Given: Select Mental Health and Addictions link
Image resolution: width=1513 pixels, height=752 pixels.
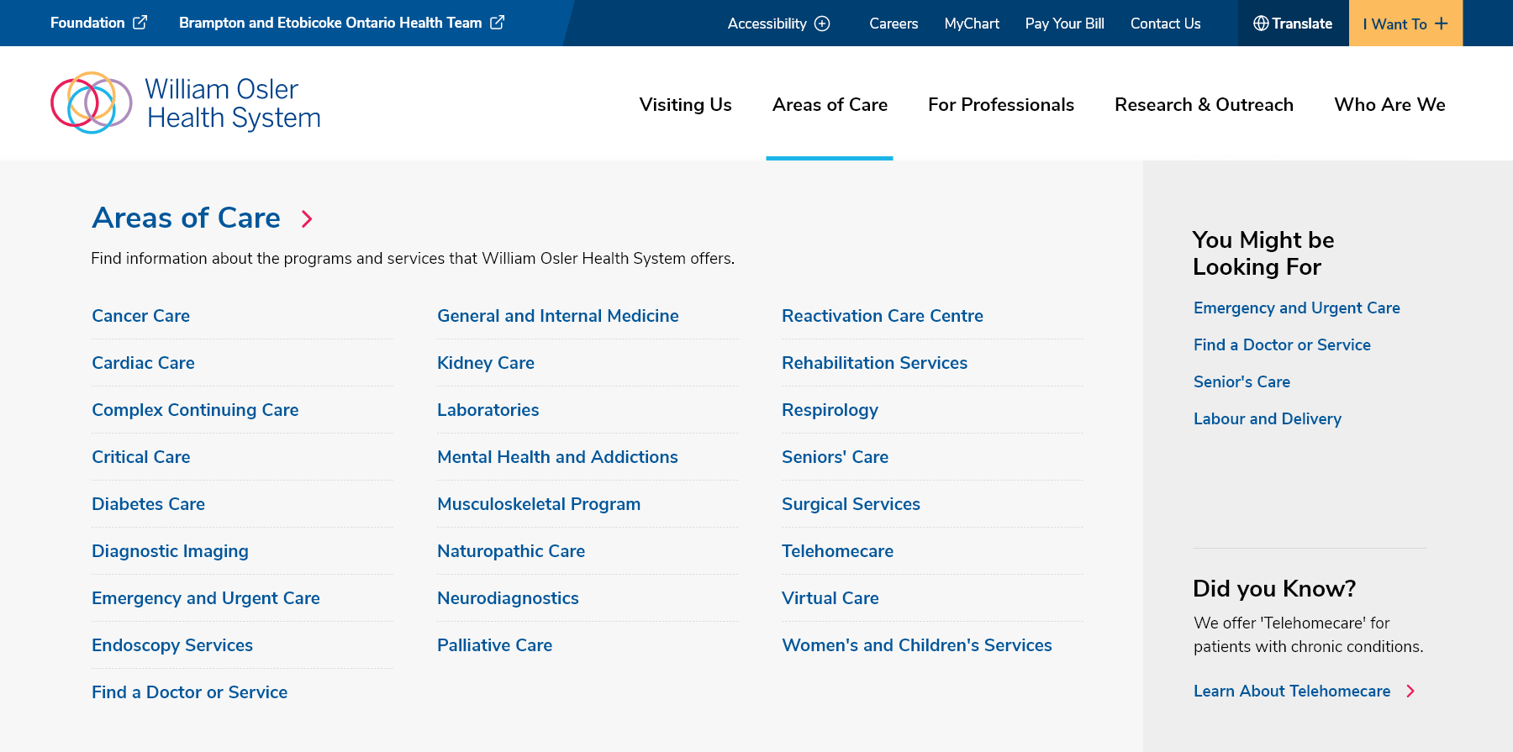Looking at the screenshot, I should coord(557,457).
